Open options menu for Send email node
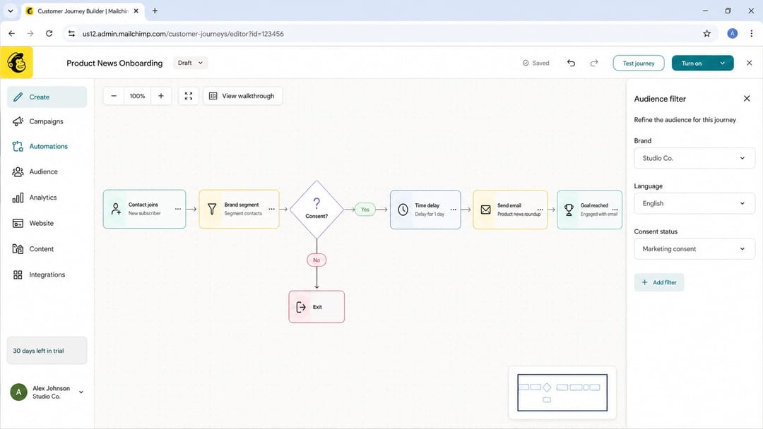This screenshot has width=763, height=429. click(x=540, y=210)
